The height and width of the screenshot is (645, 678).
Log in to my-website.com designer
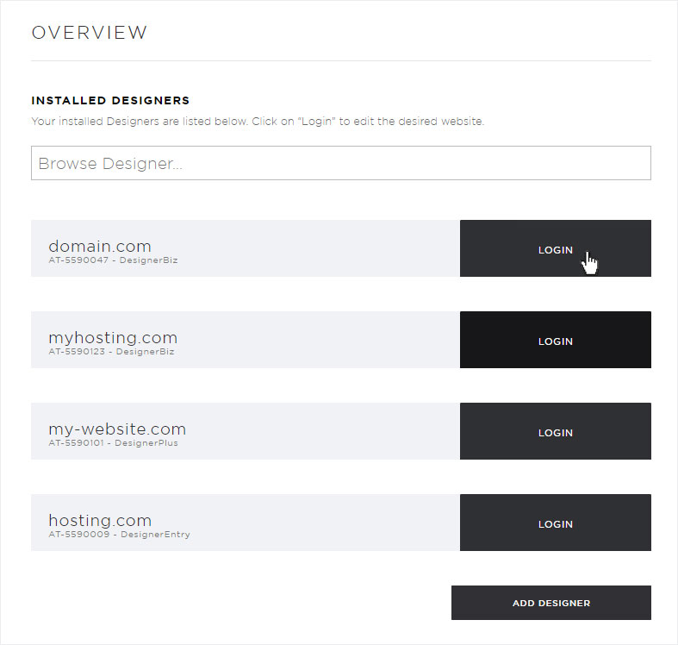[x=555, y=431]
